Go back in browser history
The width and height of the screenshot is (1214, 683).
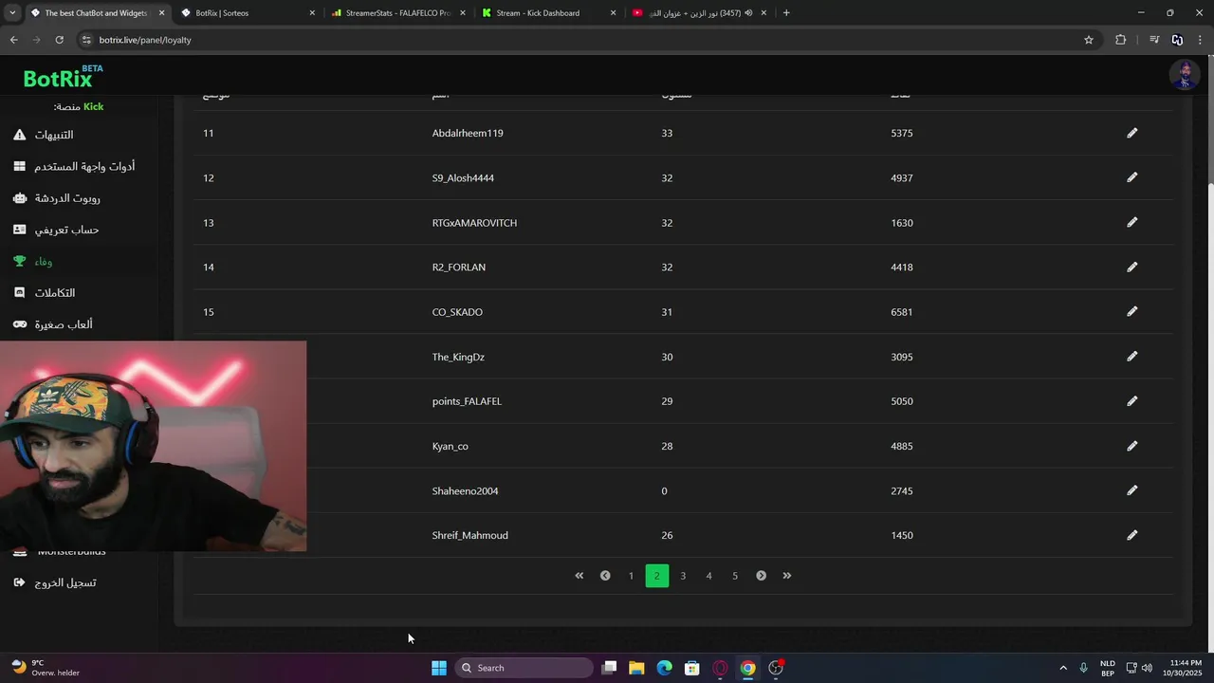pos(13,40)
